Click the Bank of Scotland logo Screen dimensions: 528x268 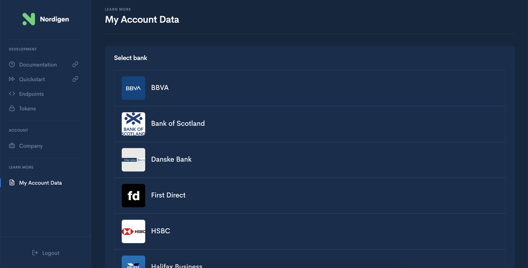click(x=134, y=124)
